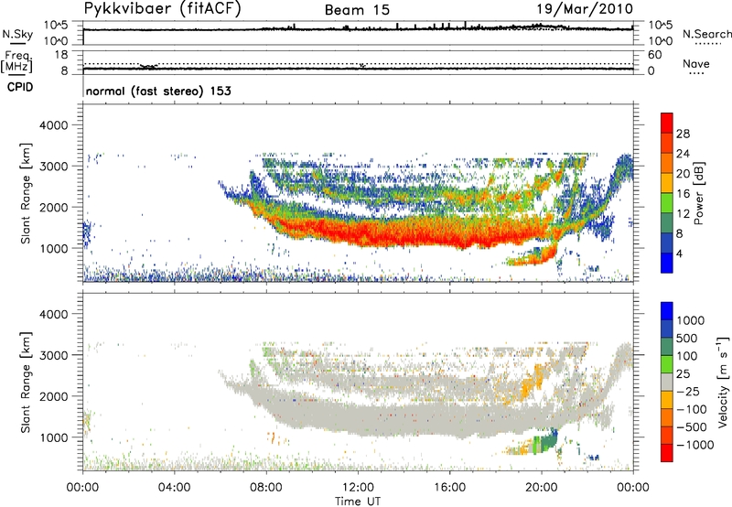Click the light green 12-16 dB Power colorbar segment

click(667, 202)
